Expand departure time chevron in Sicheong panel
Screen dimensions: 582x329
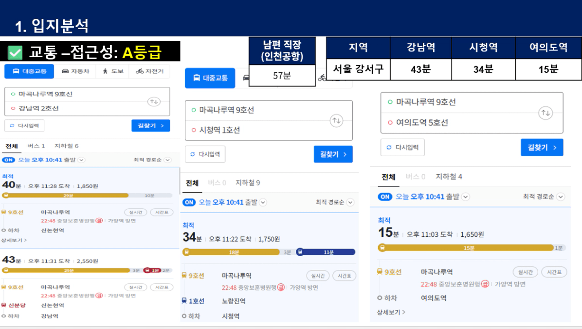[x=263, y=202]
